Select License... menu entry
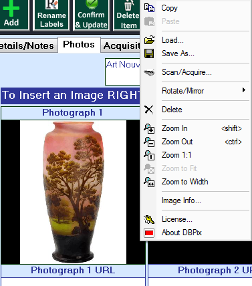This screenshot has width=252, height=286. [x=196, y=219]
